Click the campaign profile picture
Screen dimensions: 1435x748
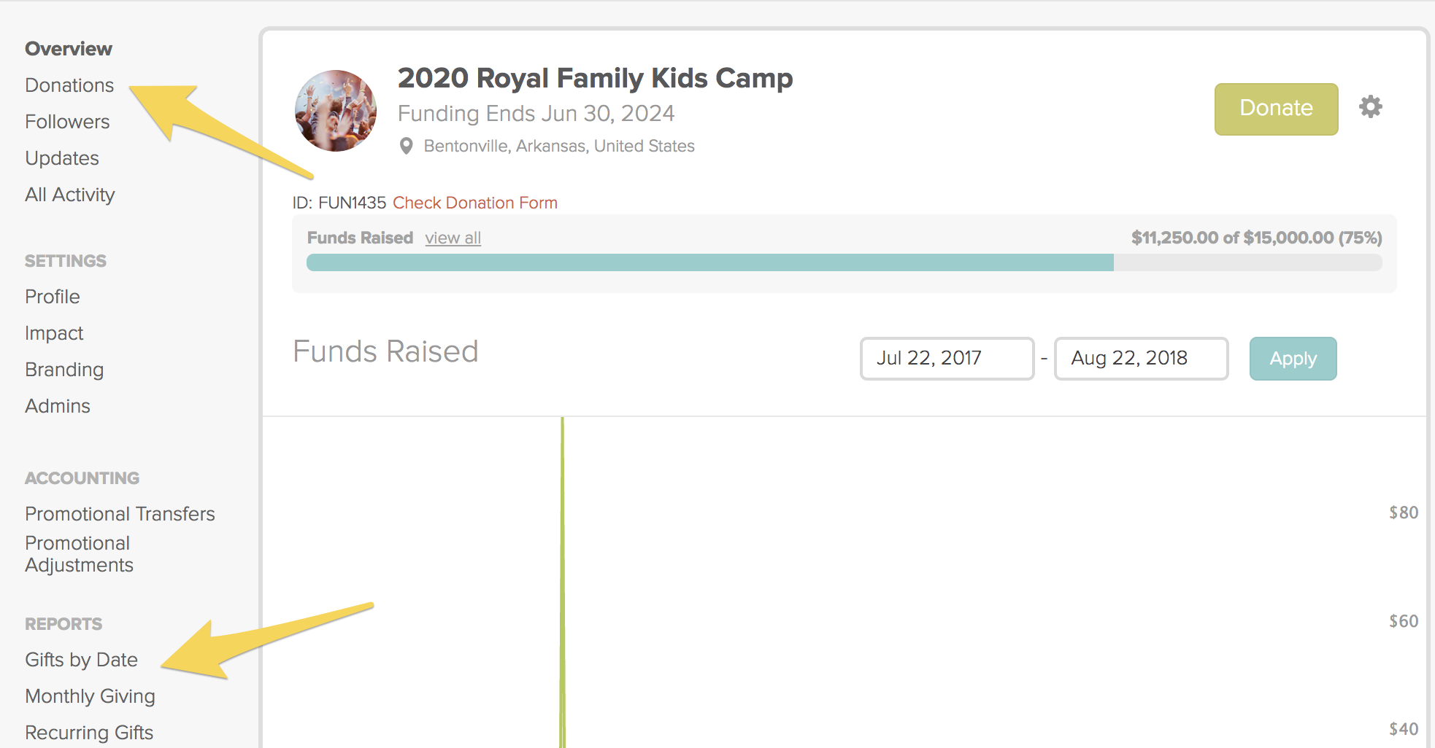[336, 111]
